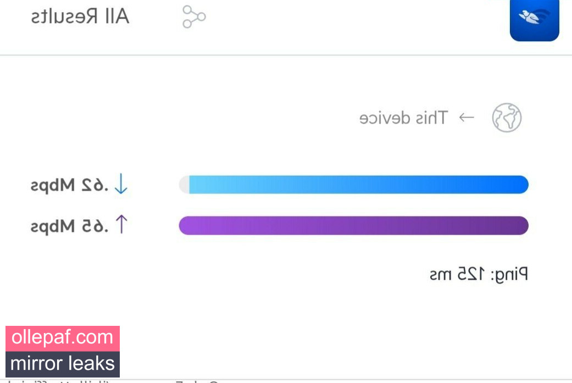
Task: Click the globe internet icon
Action: (x=507, y=118)
